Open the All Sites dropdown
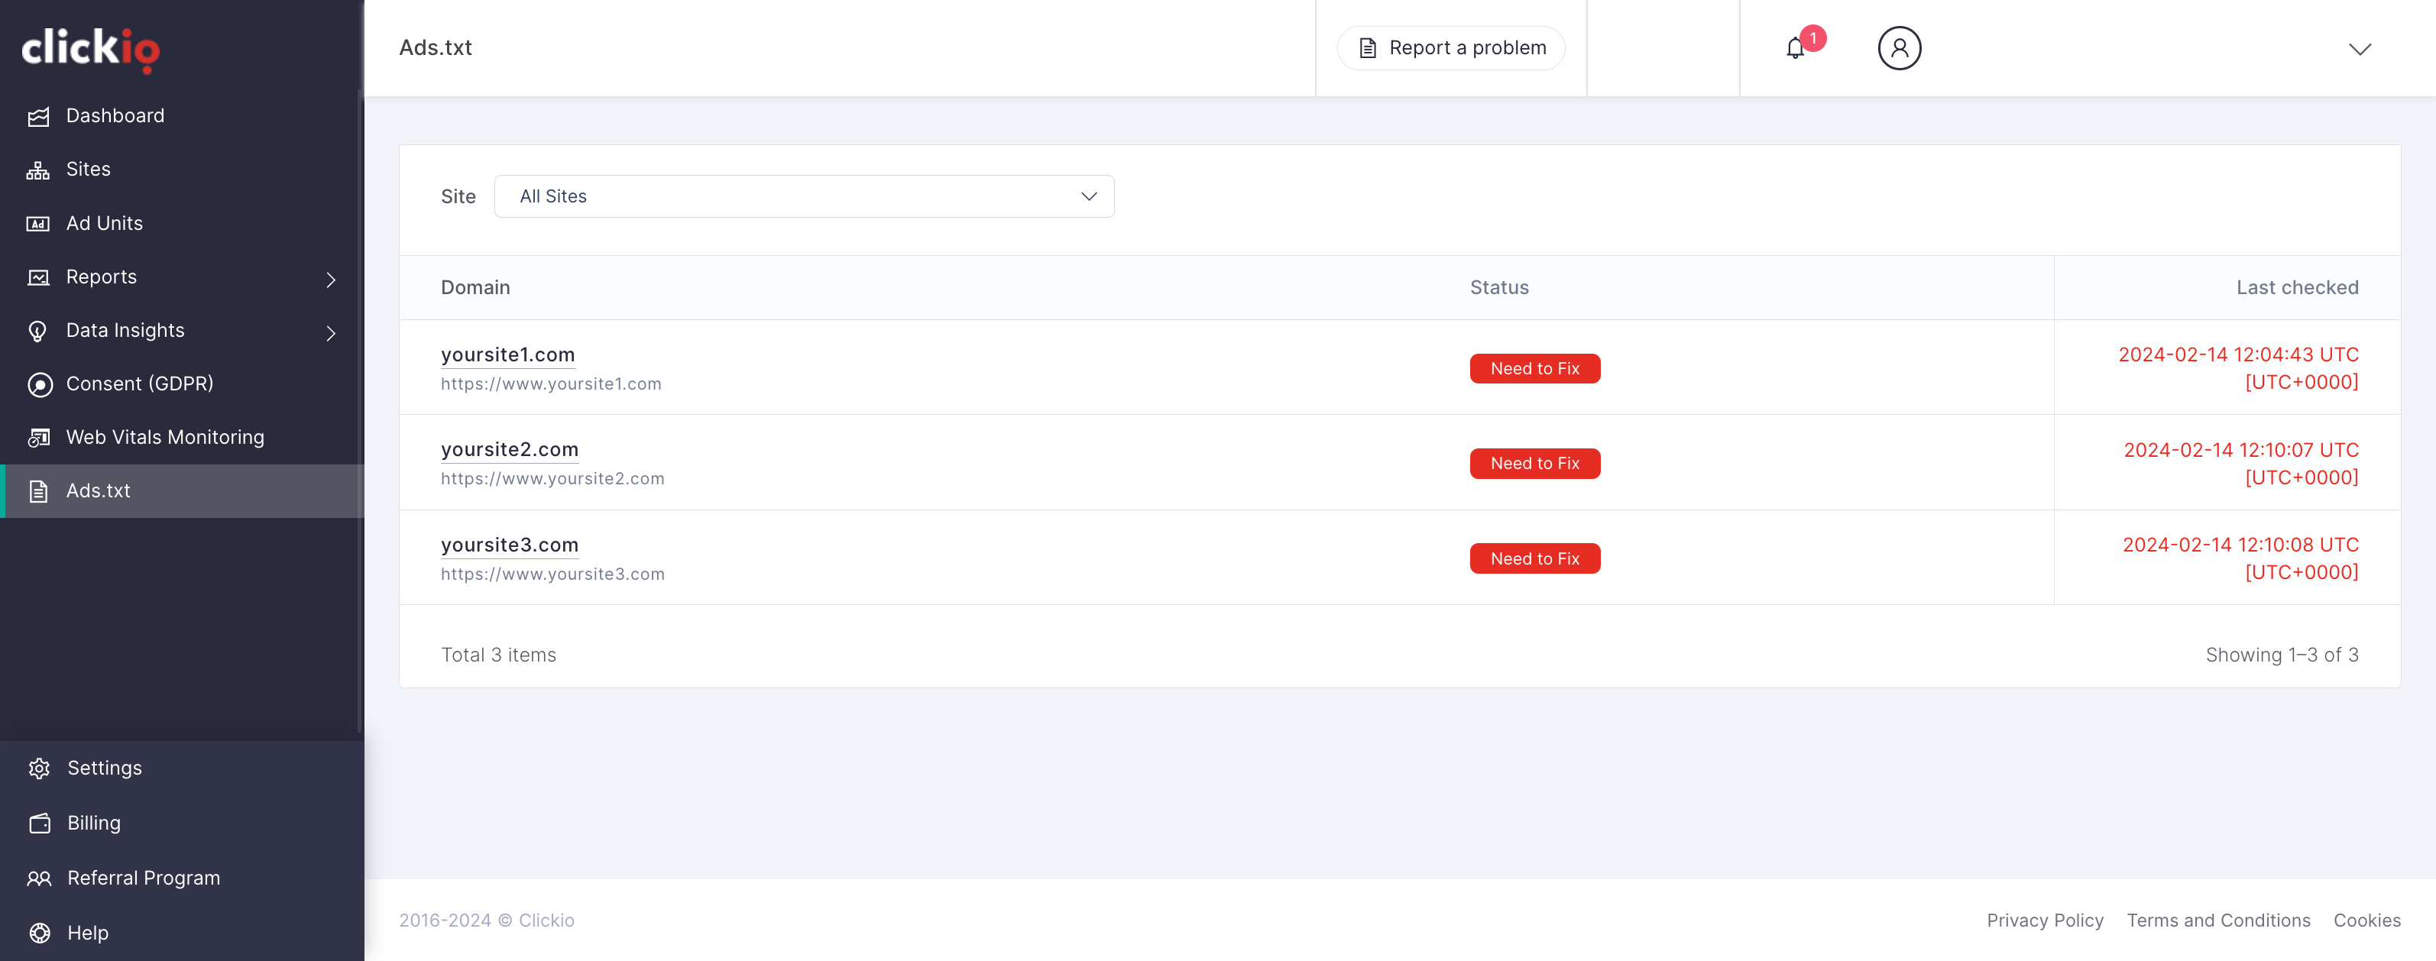Viewport: 2436px width, 961px height. click(x=804, y=196)
